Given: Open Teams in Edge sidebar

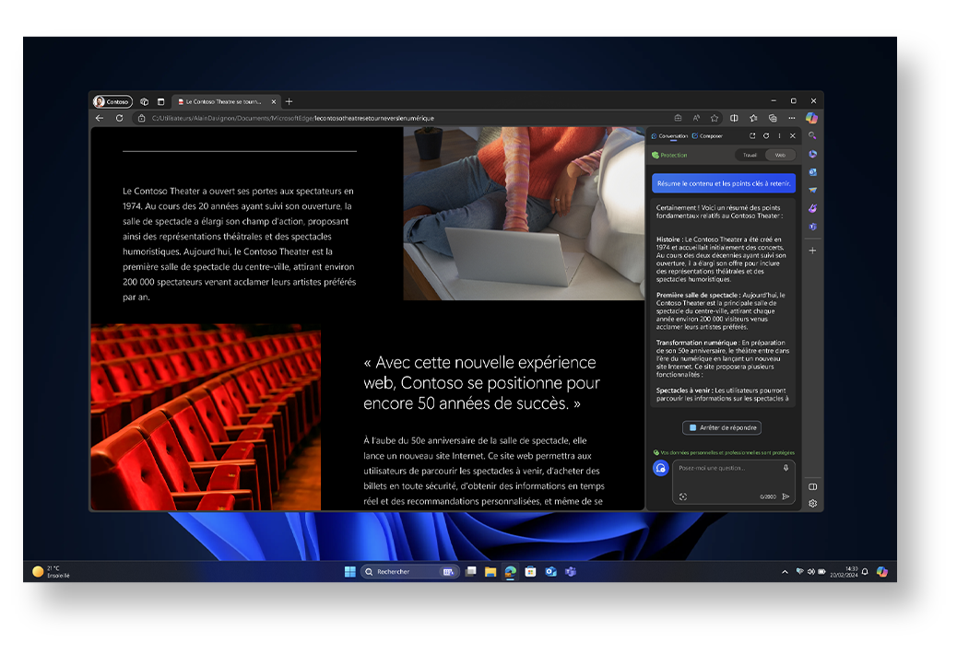Looking at the screenshot, I should 812,227.
